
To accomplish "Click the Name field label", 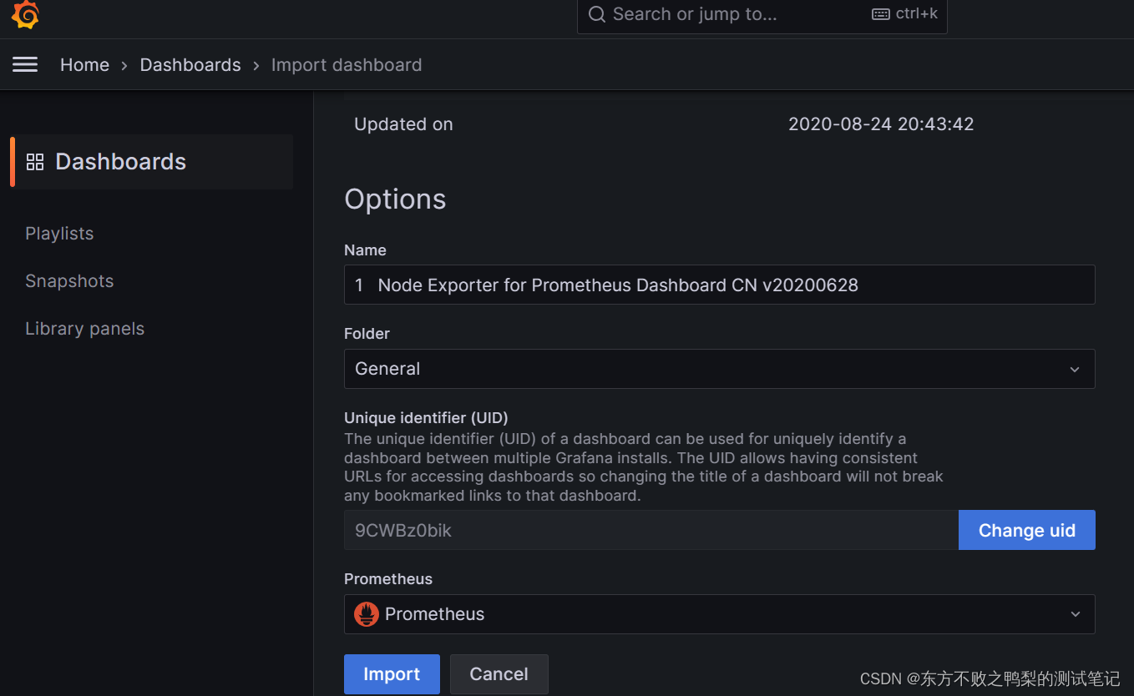I will click(365, 250).
